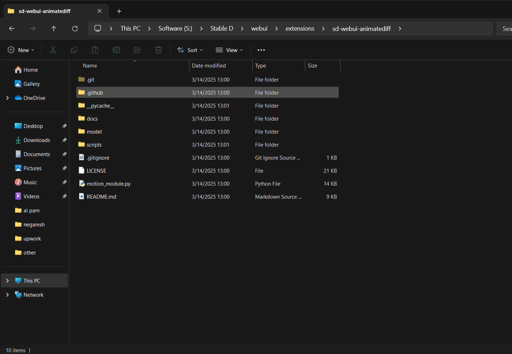Open Downloads in the sidebar
512x354 pixels.
(37, 140)
